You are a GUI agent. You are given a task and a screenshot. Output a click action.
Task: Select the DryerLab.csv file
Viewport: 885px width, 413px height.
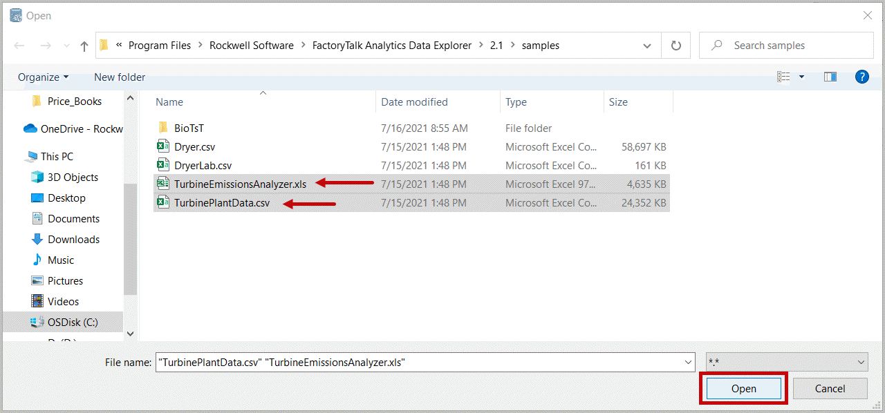point(203,165)
